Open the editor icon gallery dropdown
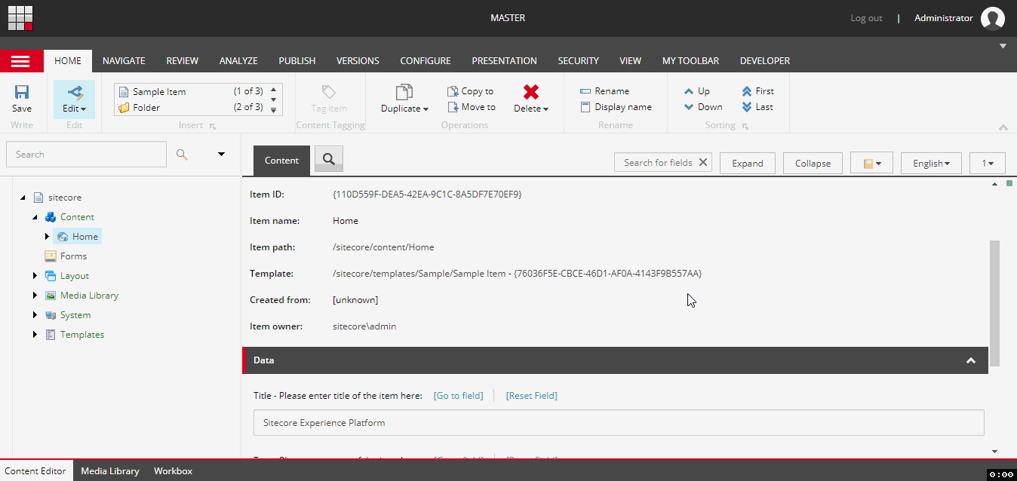1017x481 pixels. (x=871, y=163)
